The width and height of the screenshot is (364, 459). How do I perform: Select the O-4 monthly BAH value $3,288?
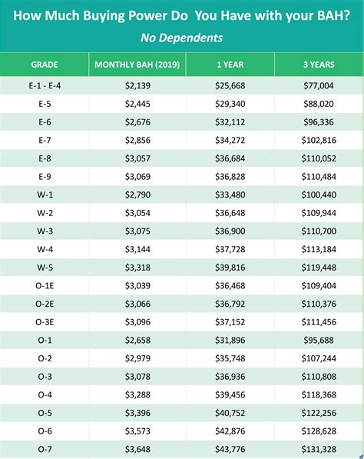pyautogui.click(x=137, y=394)
